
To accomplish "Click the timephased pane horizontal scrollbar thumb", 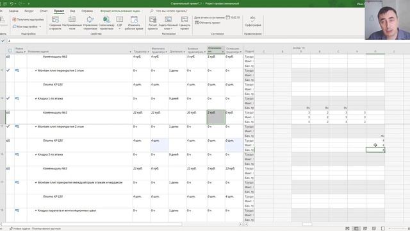I will [x=307, y=224].
